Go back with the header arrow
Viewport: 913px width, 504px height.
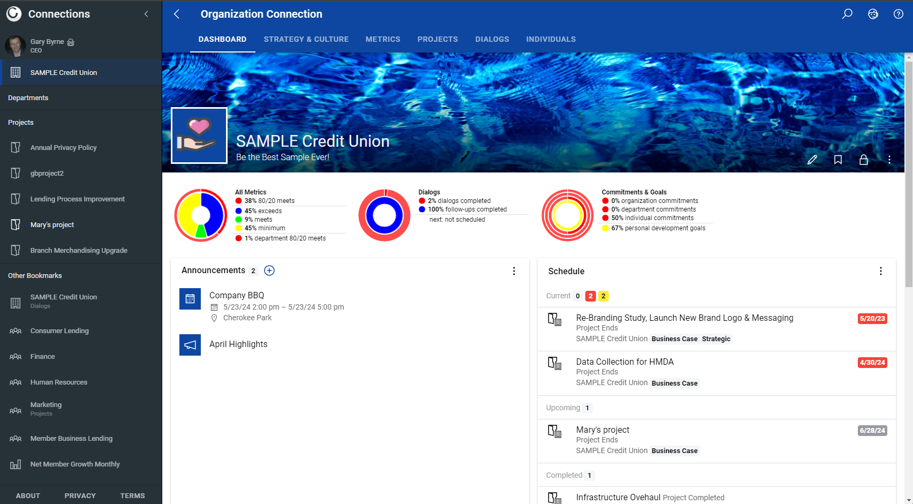point(177,14)
